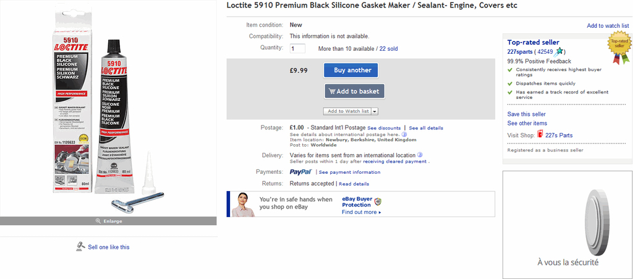Click the red shop door icon
Viewport: 633px width, 279px height.
[540, 135]
